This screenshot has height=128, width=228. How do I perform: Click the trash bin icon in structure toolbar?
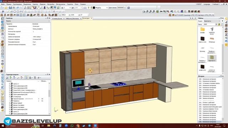click(x=35, y=78)
